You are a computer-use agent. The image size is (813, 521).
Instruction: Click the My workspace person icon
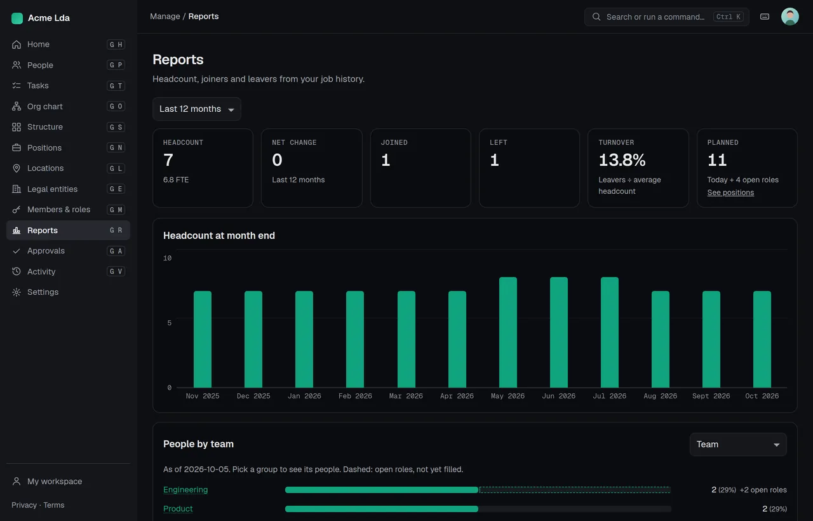pyautogui.click(x=17, y=482)
